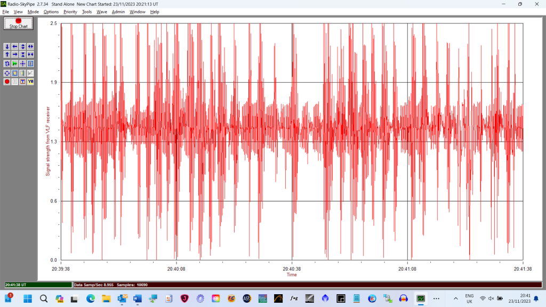The width and height of the screenshot is (546, 307).
Task: Click the circular refresh arrows icon
Action: [x=7, y=64]
